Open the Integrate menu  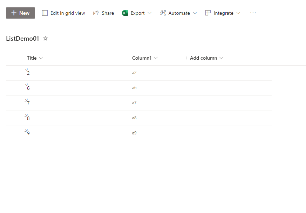[223, 13]
